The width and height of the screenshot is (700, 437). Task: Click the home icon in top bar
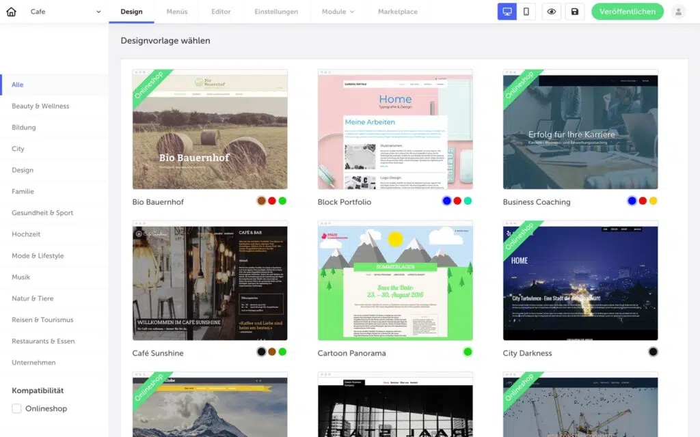(x=11, y=12)
